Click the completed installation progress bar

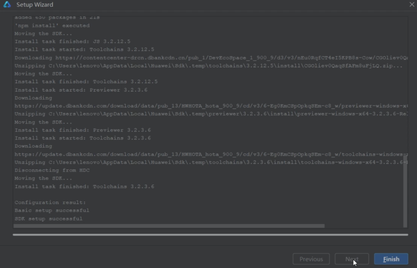tap(210, 234)
